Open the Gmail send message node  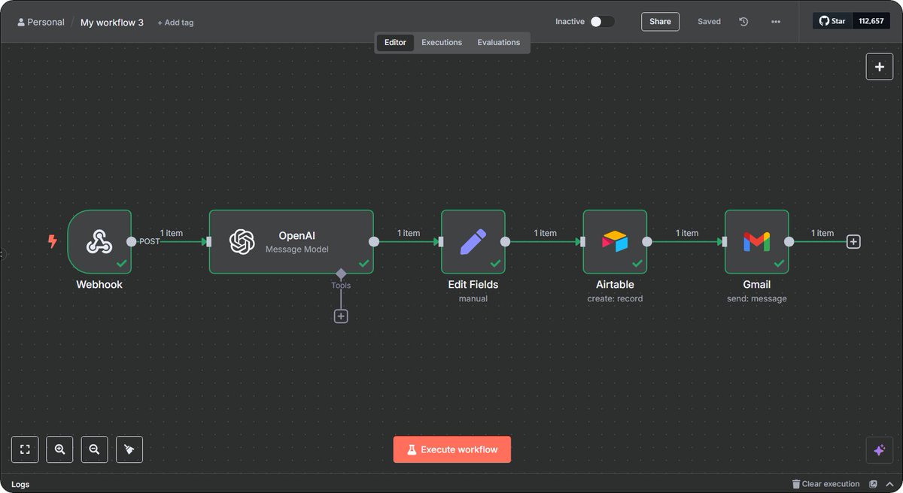(x=757, y=242)
